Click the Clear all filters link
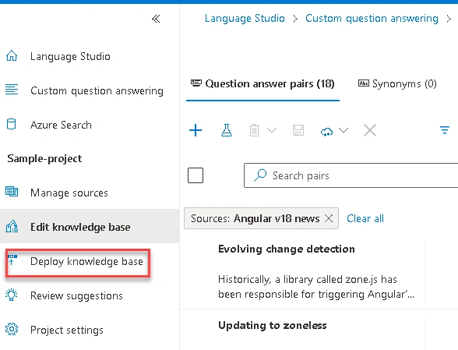Viewport: 458px width, 350px height. 365,218
